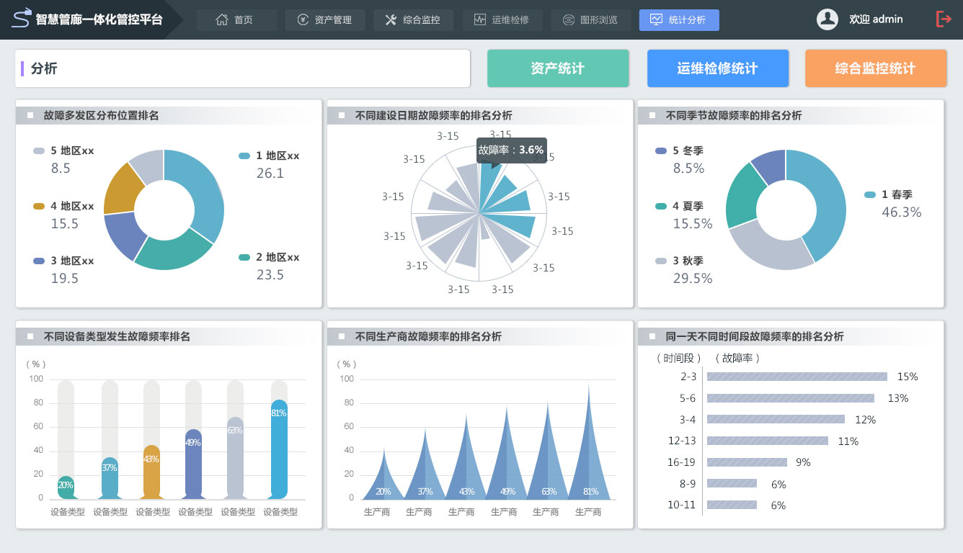Toggle the 1 地区xx legend item
This screenshot has height=553, width=963.
click(x=268, y=156)
